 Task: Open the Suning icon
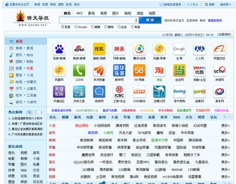(179, 92)
